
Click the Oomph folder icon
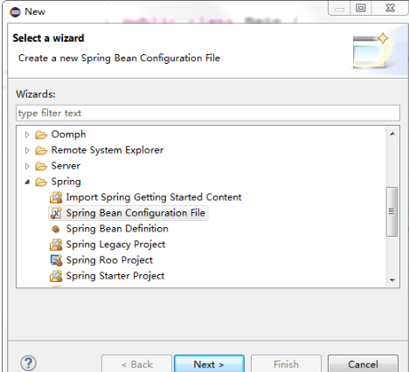41,134
